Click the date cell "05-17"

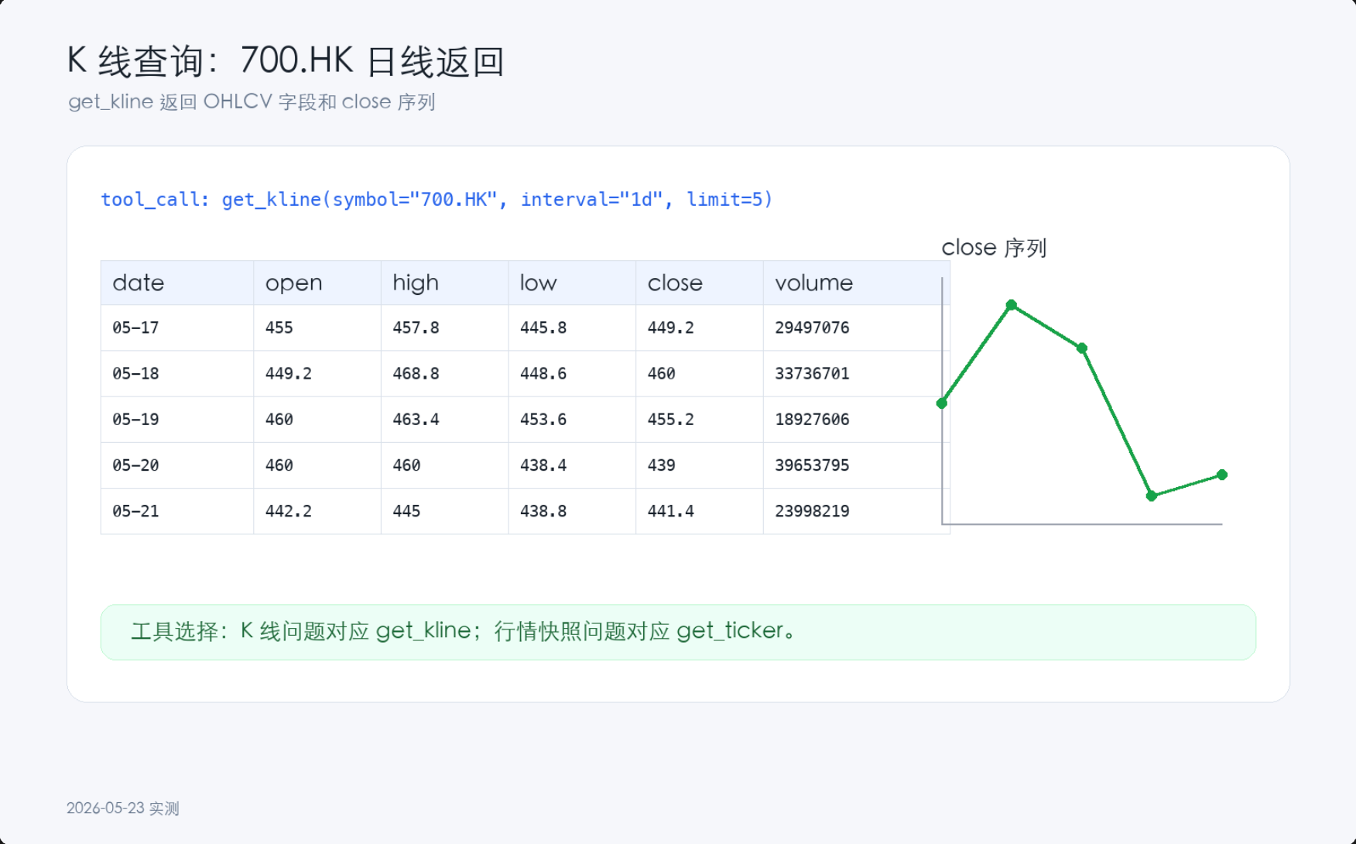(135, 328)
